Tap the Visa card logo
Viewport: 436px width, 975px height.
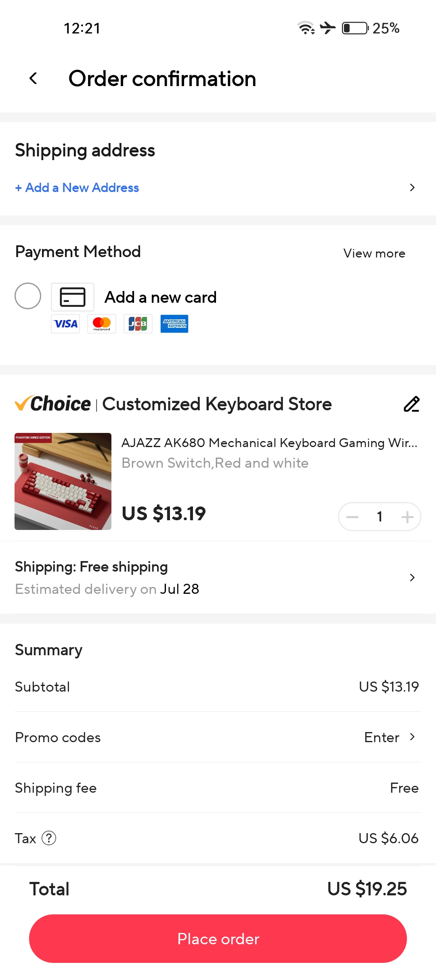tap(65, 324)
